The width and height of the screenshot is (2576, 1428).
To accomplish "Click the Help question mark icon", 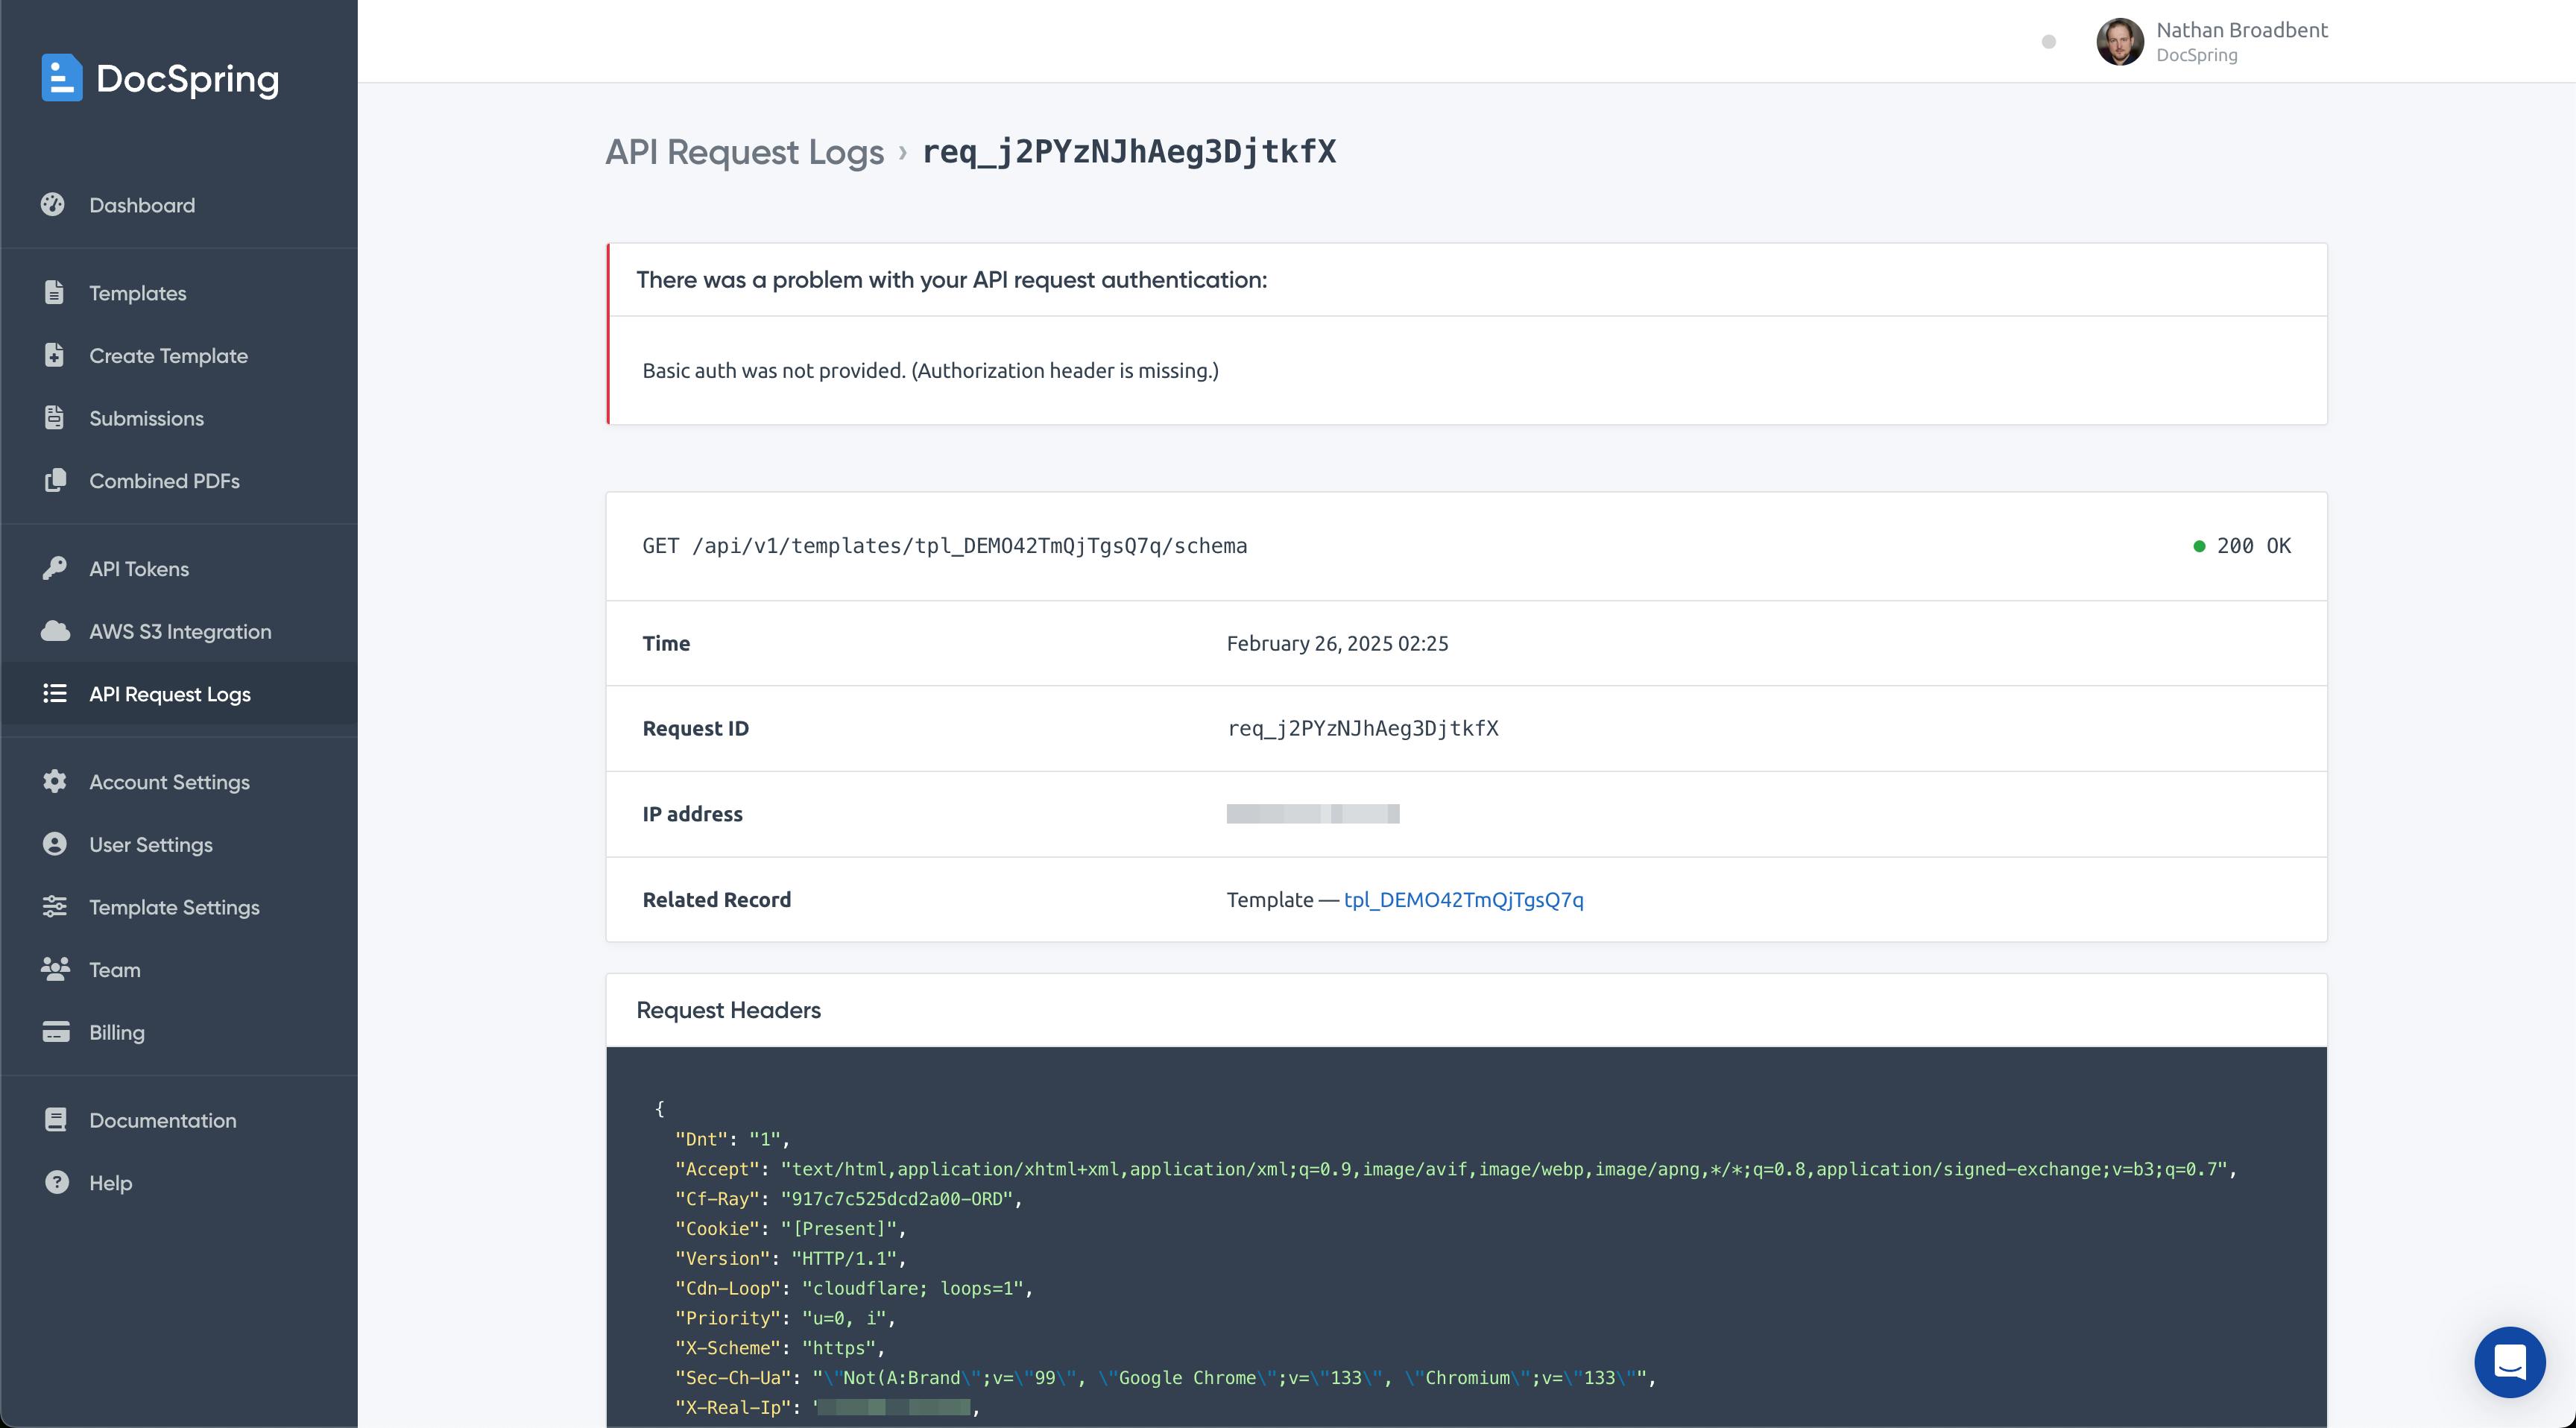I will [57, 1182].
